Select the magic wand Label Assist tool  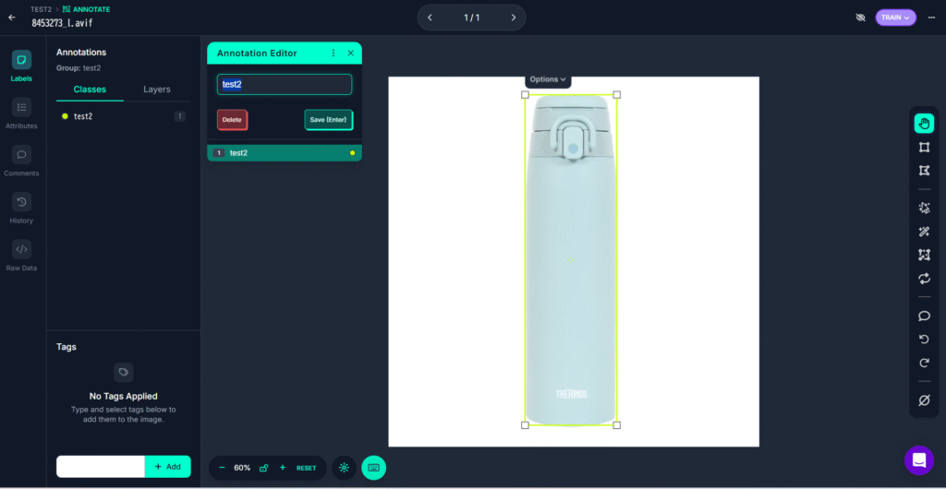pos(924,232)
